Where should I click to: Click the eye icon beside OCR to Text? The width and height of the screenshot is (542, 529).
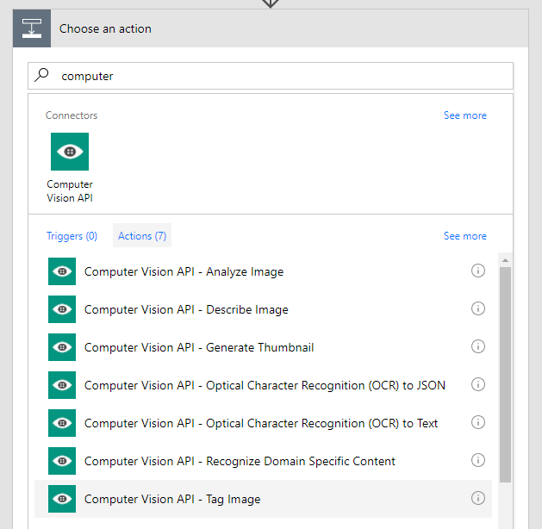62,423
